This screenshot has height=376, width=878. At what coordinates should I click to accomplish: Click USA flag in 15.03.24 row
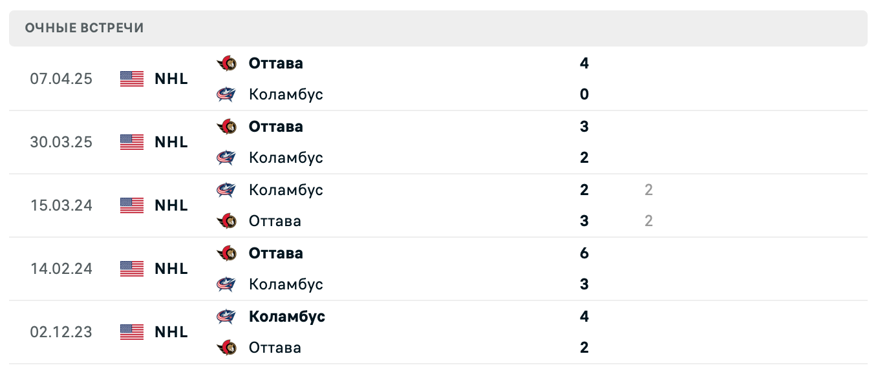point(132,205)
